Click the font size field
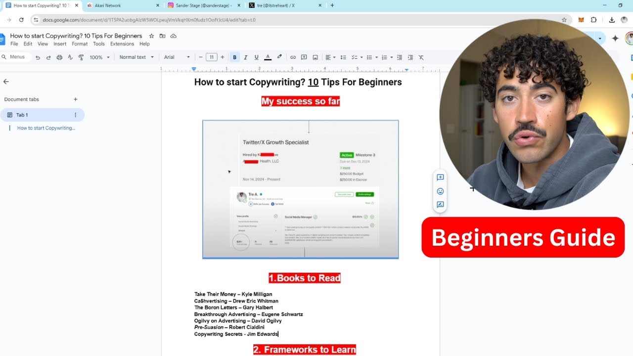The height and width of the screenshot is (356, 633). 212,57
